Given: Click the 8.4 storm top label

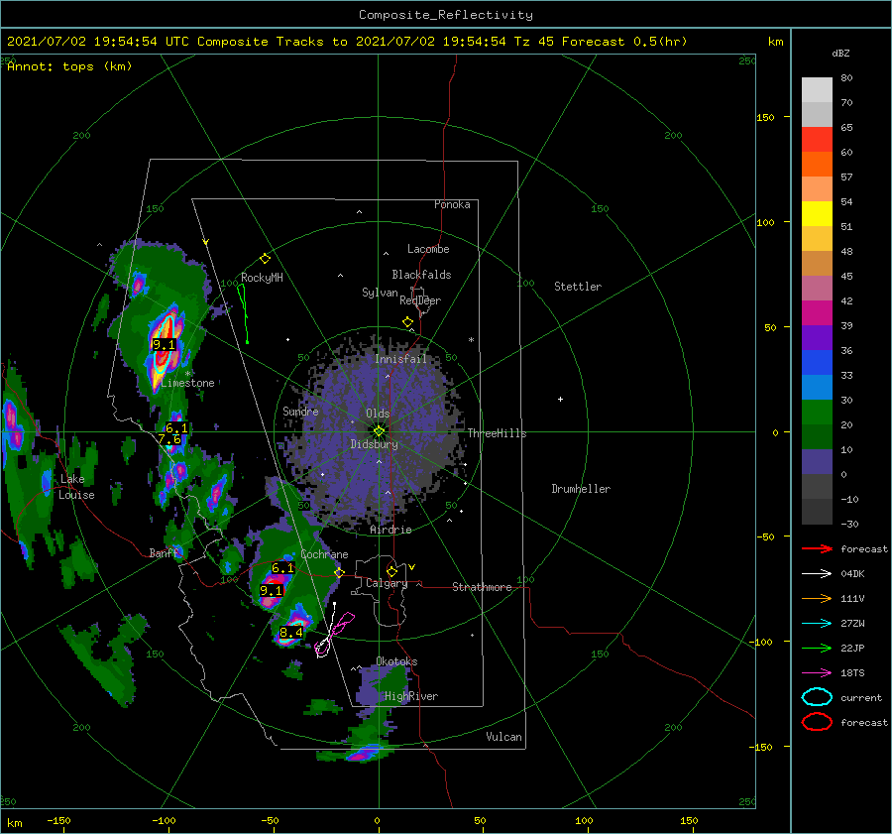Looking at the screenshot, I should pyautogui.click(x=290, y=632).
